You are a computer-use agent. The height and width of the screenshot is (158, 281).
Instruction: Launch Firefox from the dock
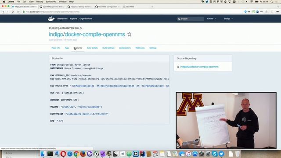pyautogui.click(x=83, y=154)
